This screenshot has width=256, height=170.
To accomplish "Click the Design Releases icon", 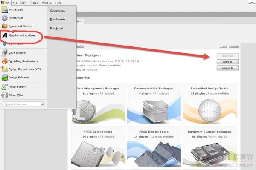I will point(5,78).
